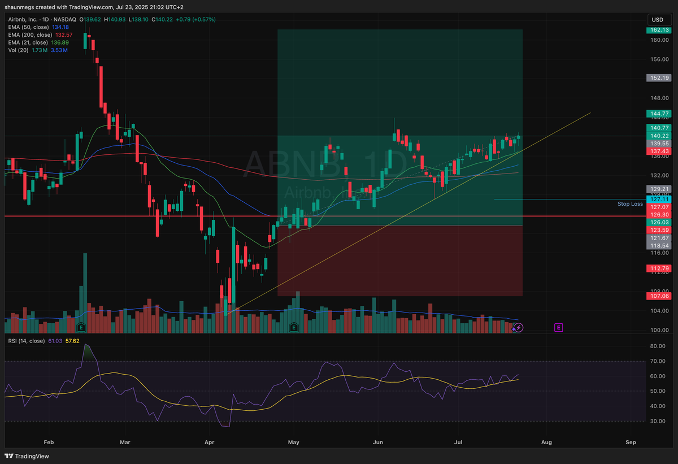Click the 121.67 gray price tag
This screenshot has width=678, height=464.
click(658, 238)
